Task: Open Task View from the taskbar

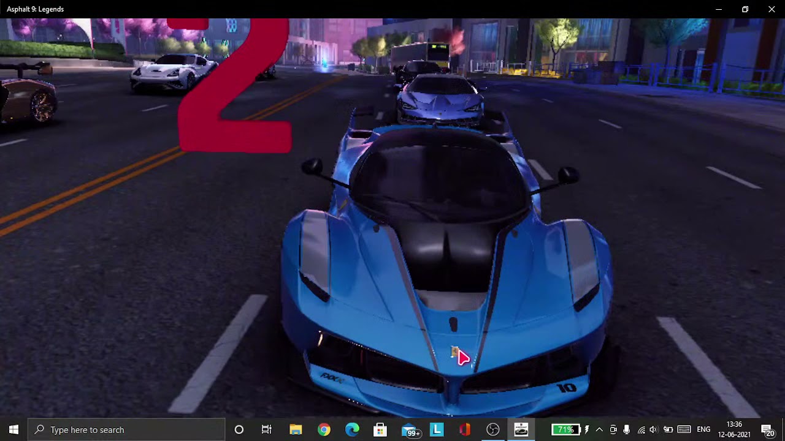Action: tap(267, 430)
